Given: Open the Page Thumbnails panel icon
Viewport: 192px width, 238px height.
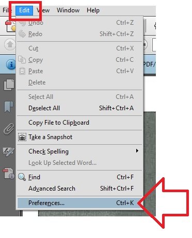Looking at the screenshot, I should [x=9, y=84].
